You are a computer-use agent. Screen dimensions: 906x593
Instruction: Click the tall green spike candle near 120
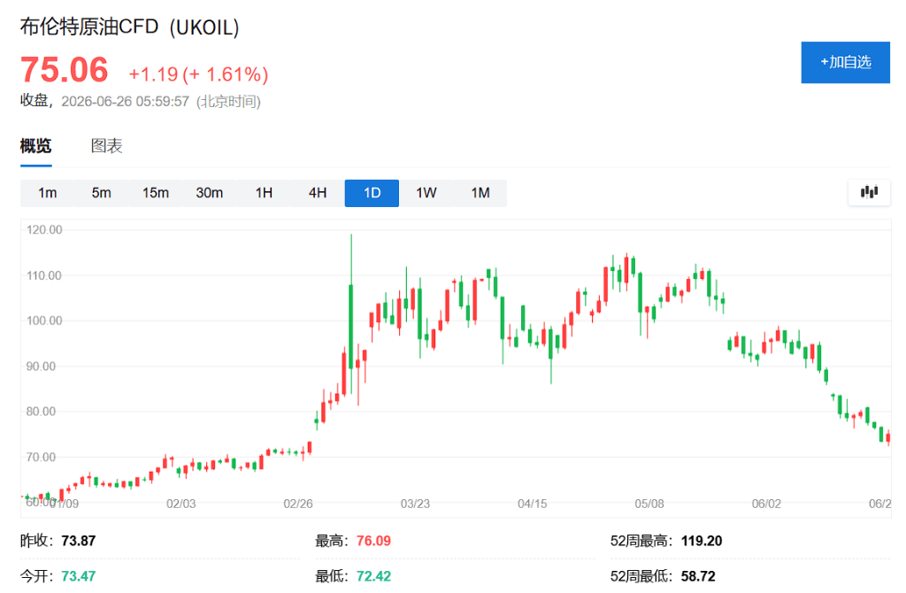(x=350, y=312)
